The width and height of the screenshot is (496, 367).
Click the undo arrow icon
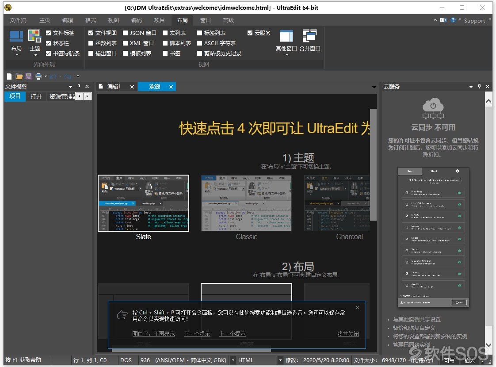53,76
